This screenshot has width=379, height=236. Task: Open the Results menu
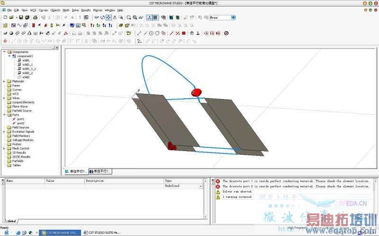click(86, 10)
